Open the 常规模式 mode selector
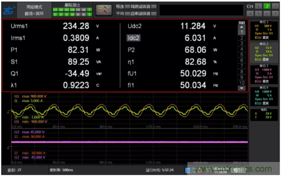 coord(34,10)
